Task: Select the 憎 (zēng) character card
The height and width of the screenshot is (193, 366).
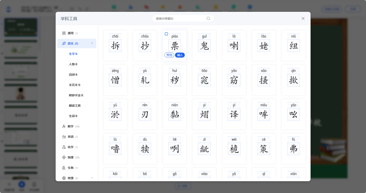Action: click(115, 80)
